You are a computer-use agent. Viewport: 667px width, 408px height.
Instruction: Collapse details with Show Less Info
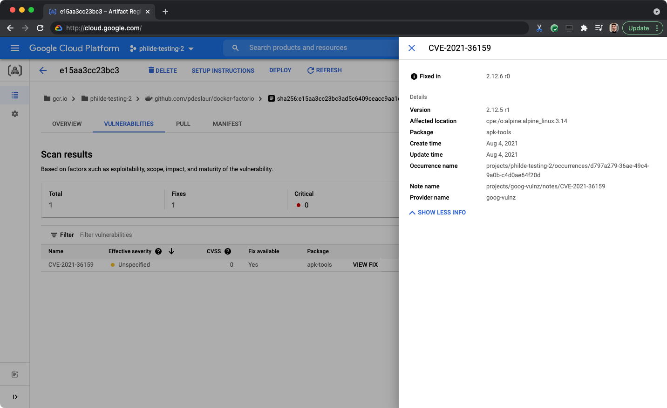tap(437, 213)
